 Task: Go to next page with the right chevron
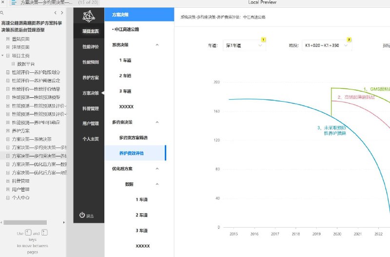62,13
